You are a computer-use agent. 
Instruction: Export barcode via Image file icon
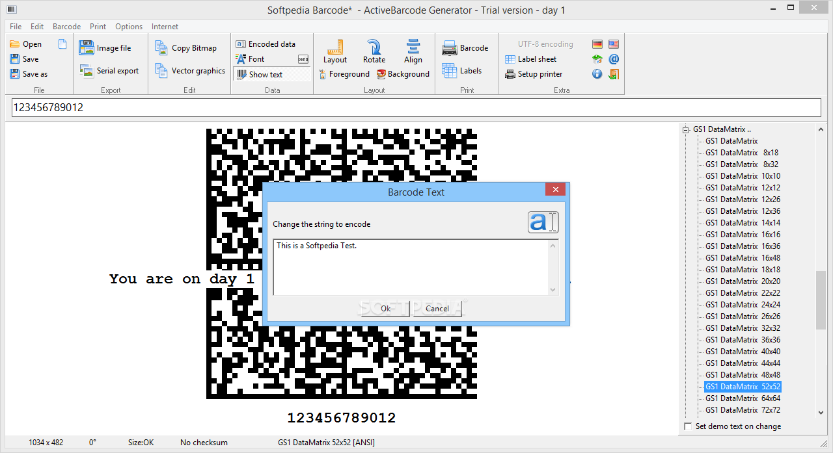coord(87,47)
